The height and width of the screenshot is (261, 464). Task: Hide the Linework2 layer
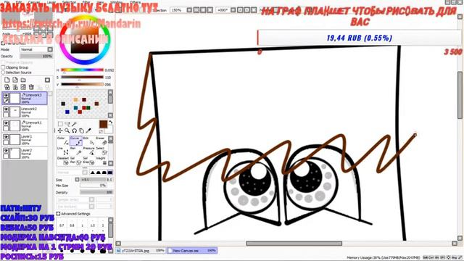point(6,109)
